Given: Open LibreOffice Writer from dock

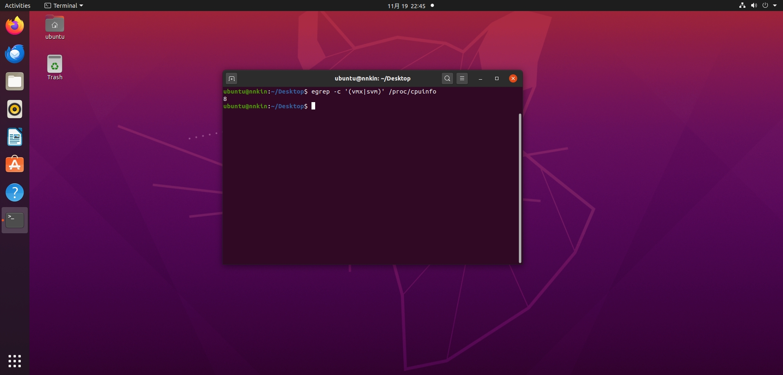Looking at the screenshot, I should [15, 137].
